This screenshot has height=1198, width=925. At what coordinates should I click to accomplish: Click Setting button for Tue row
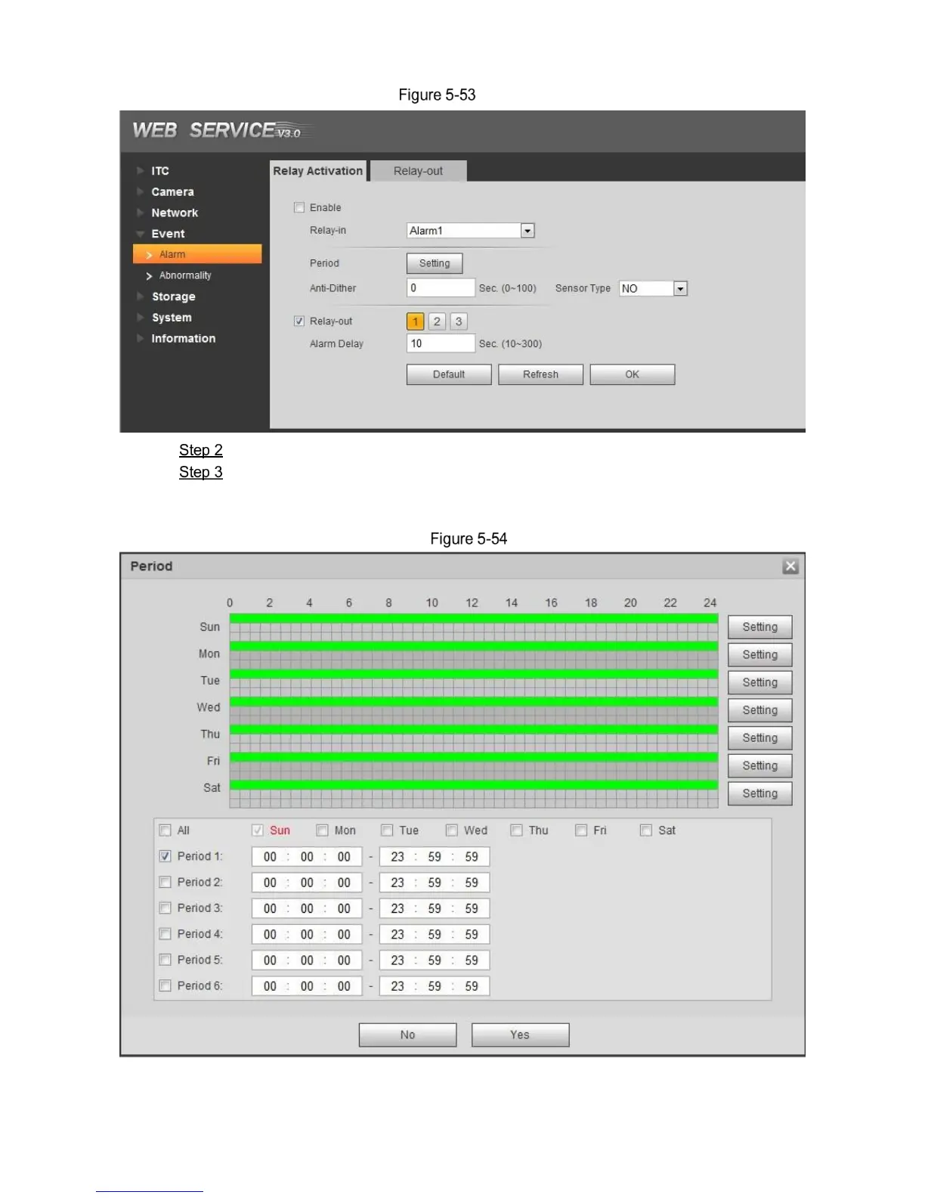(x=760, y=682)
